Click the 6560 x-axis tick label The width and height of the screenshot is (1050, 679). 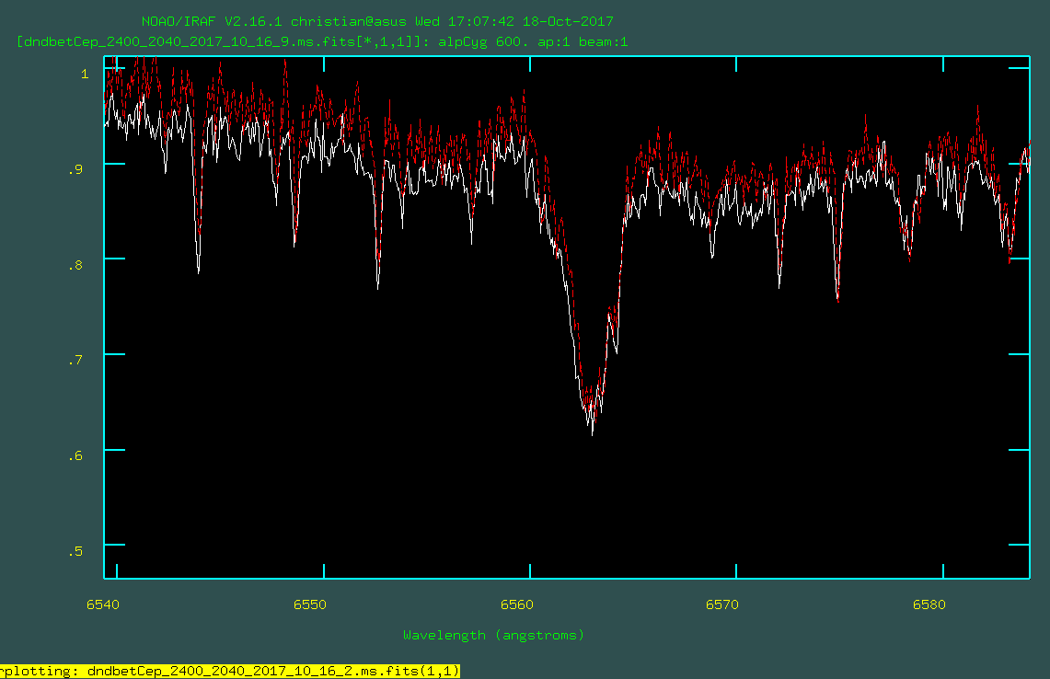pos(516,604)
